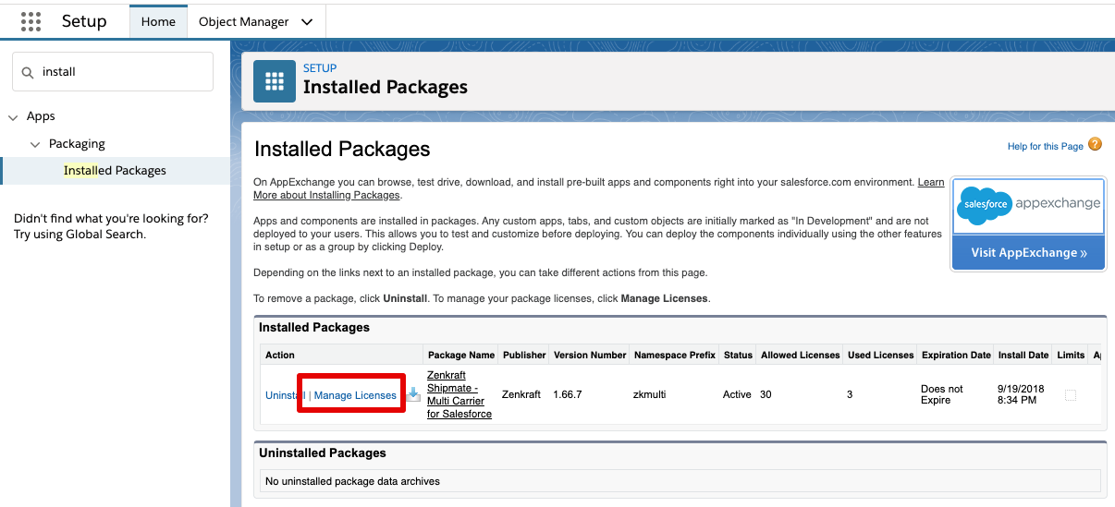Screen dimensions: 1115x507
Task: Click the Visit AppExchange button
Action: tap(1028, 252)
